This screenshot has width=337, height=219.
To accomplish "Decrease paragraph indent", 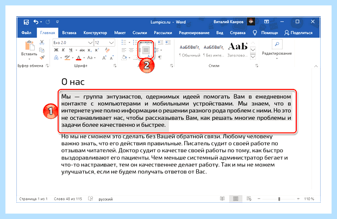I will [160, 42].
